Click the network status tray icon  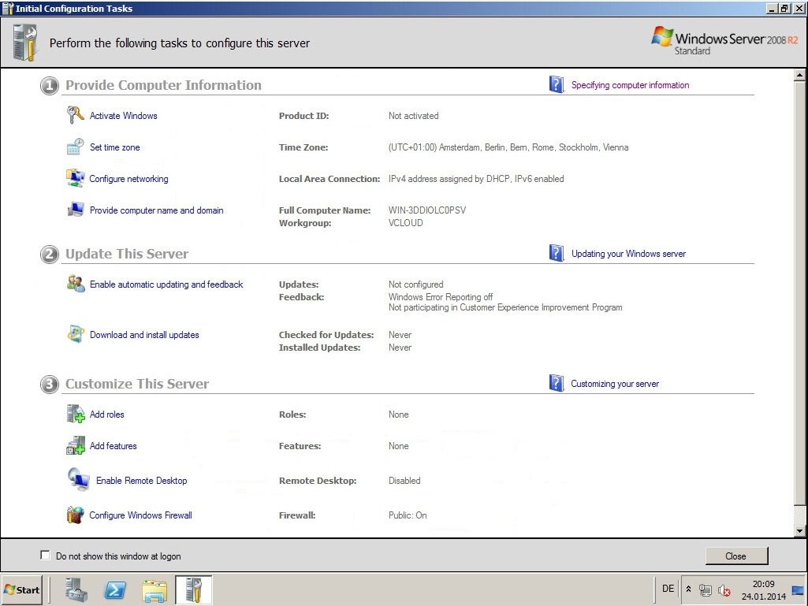point(706,590)
